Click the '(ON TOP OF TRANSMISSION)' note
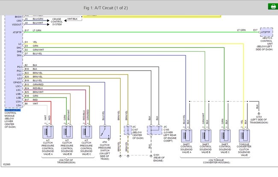This screenshot has width=278, height=177. pos(66,161)
